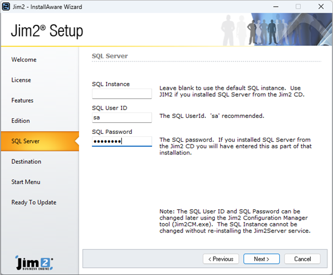Click the 'Leave blank to use the default' hint
Viewport: 333px width, 275px height.
(x=232, y=91)
